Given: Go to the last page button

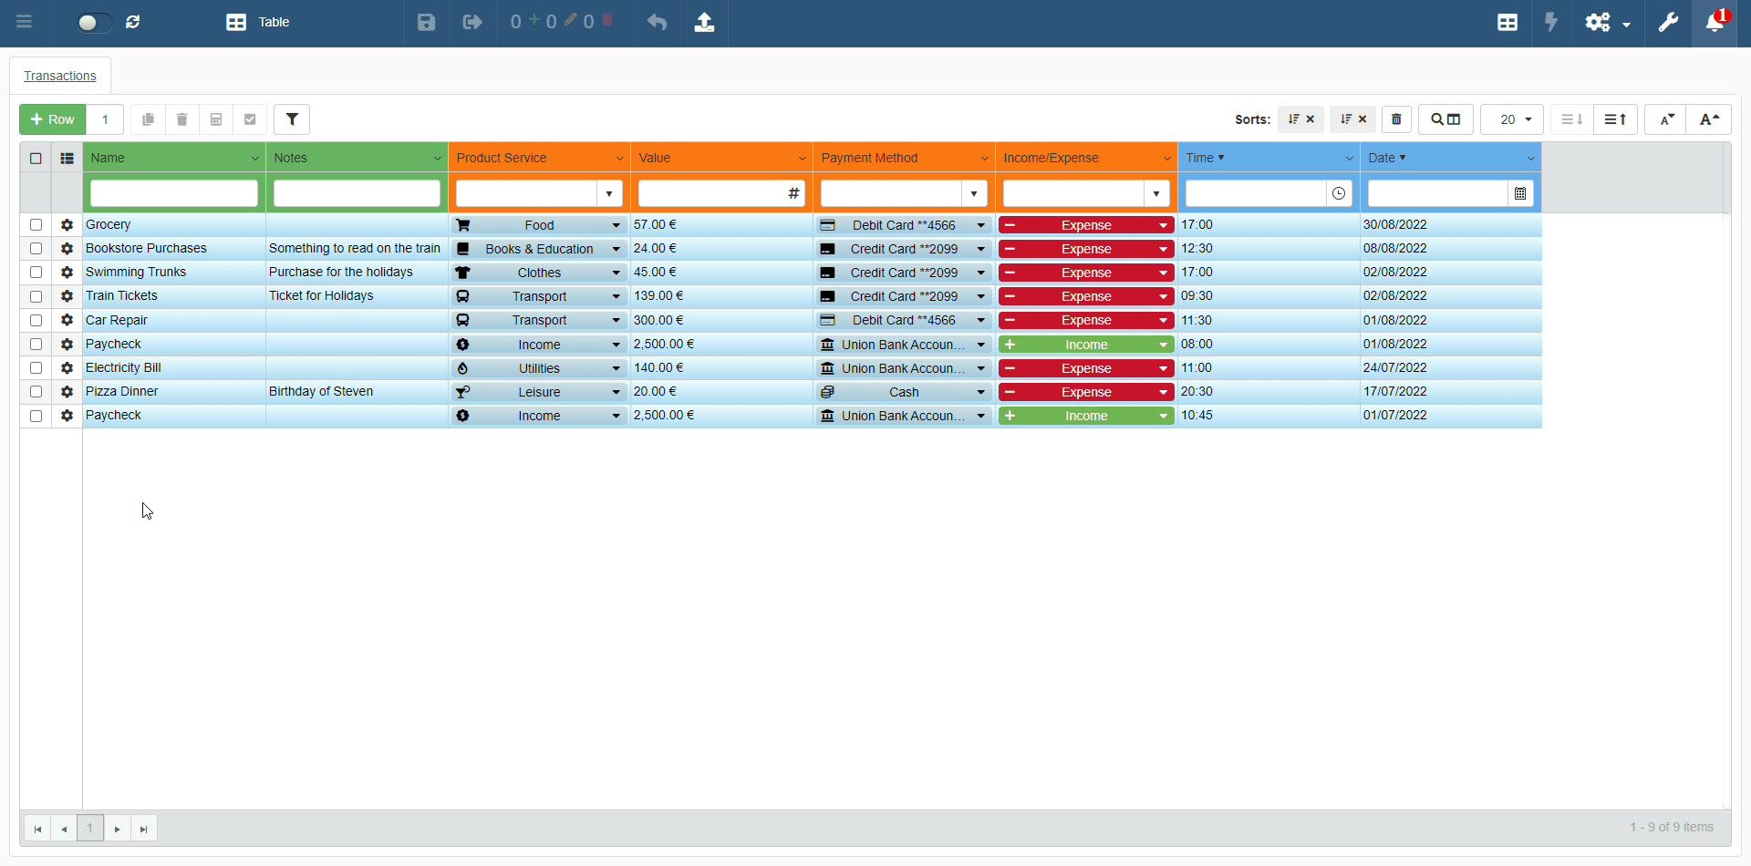Looking at the screenshot, I should [143, 829].
